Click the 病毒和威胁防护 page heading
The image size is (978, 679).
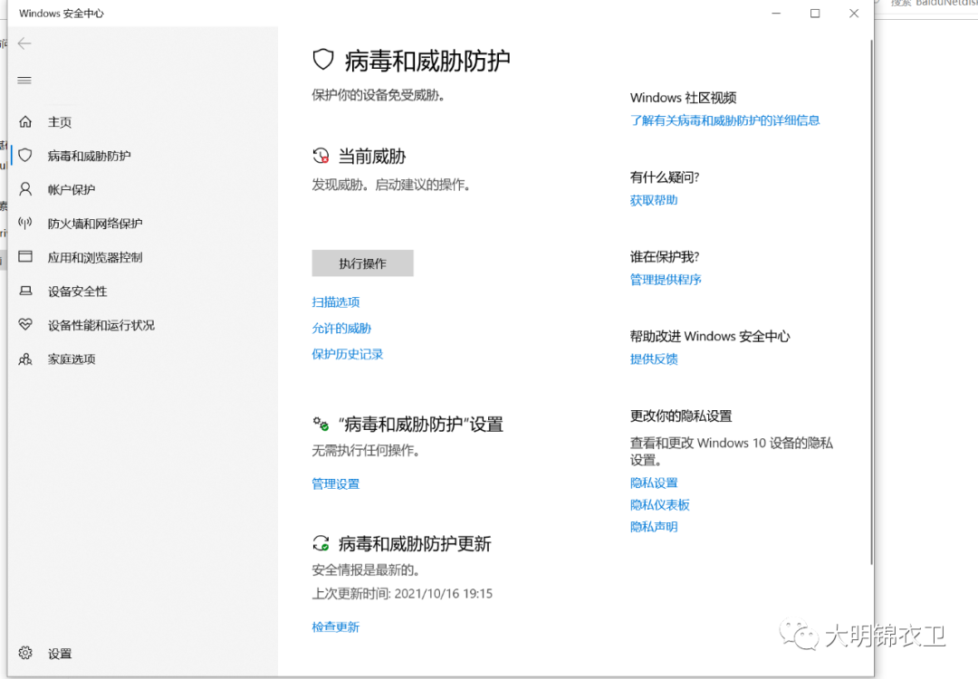(427, 61)
